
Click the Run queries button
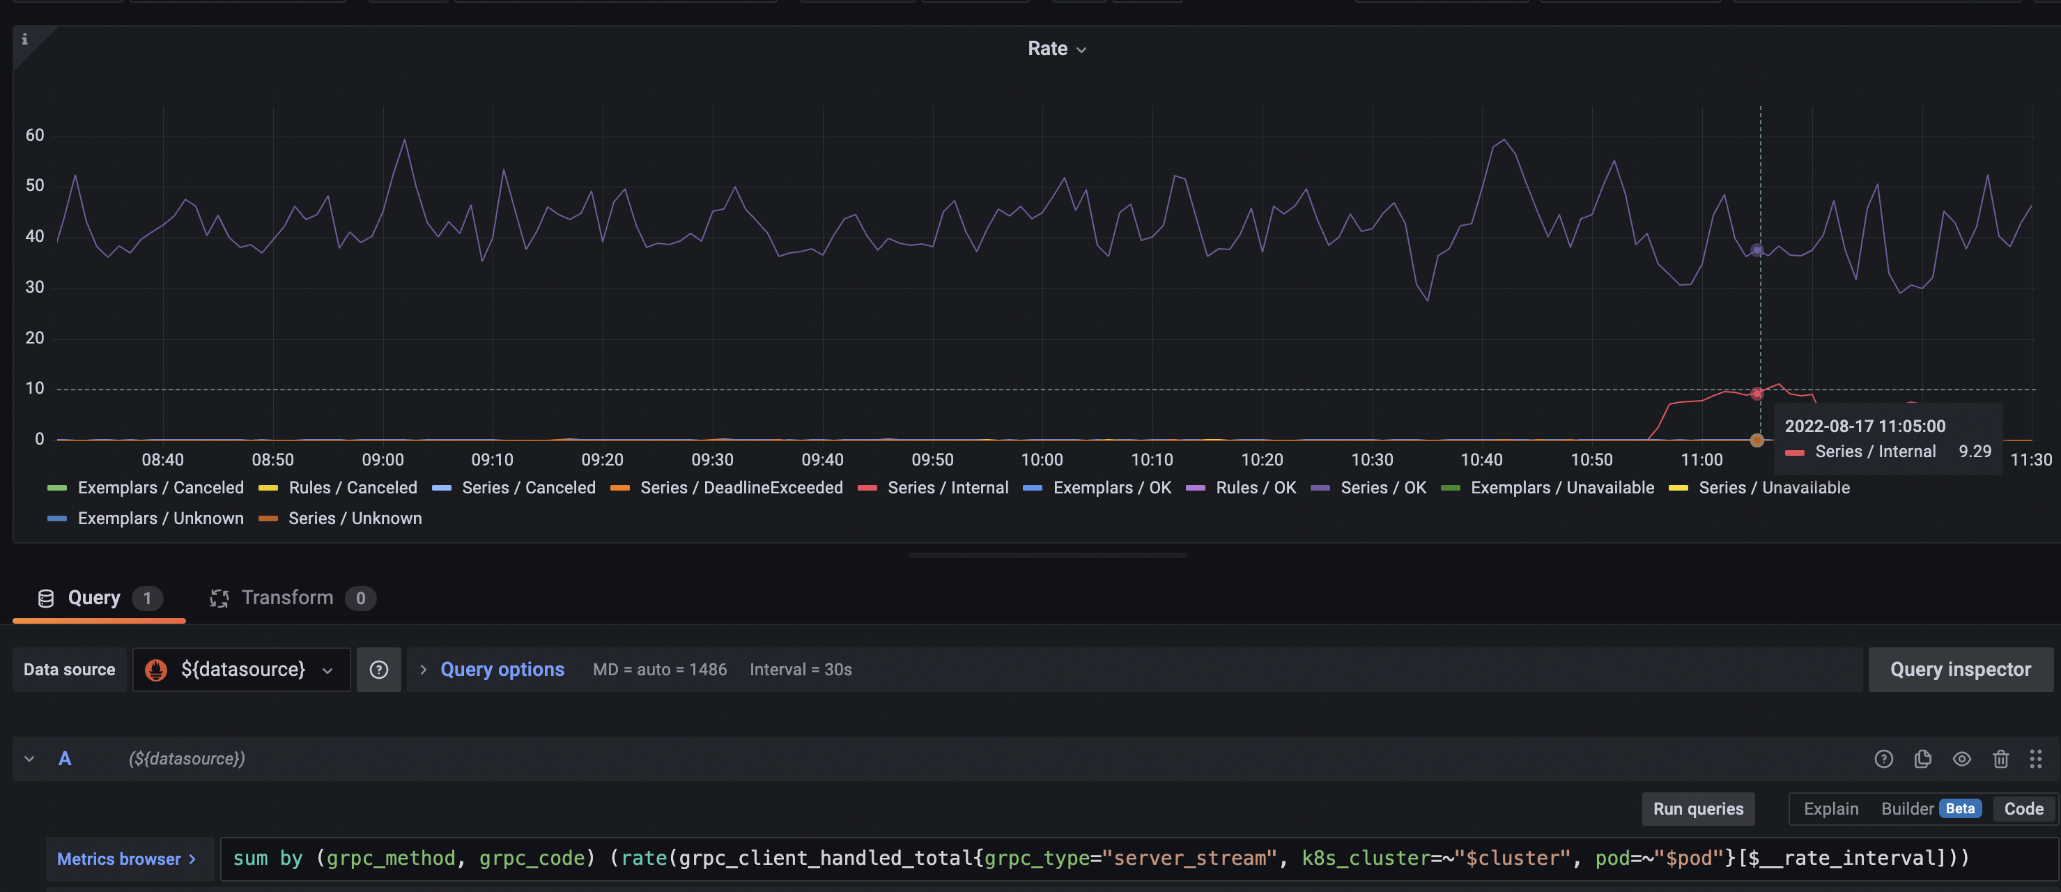pos(1698,809)
